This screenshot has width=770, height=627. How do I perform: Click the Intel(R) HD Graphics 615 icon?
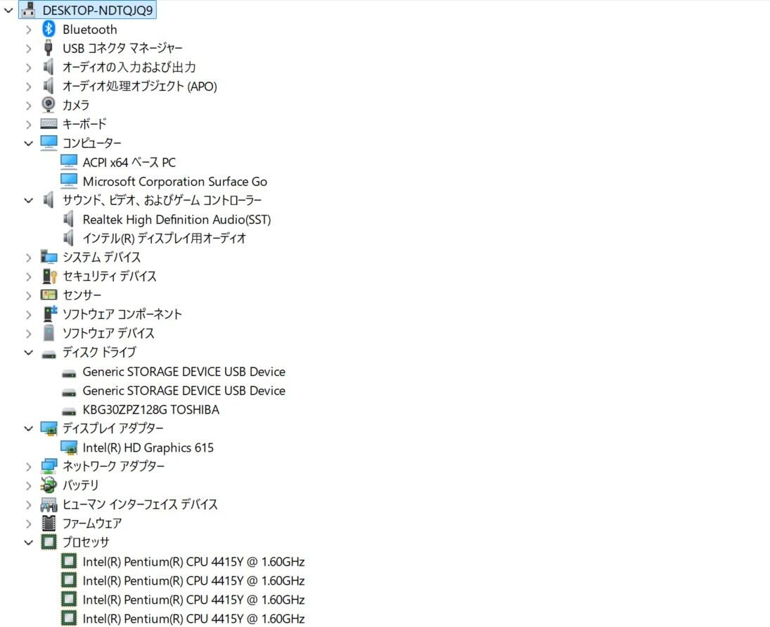click(69, 447)
